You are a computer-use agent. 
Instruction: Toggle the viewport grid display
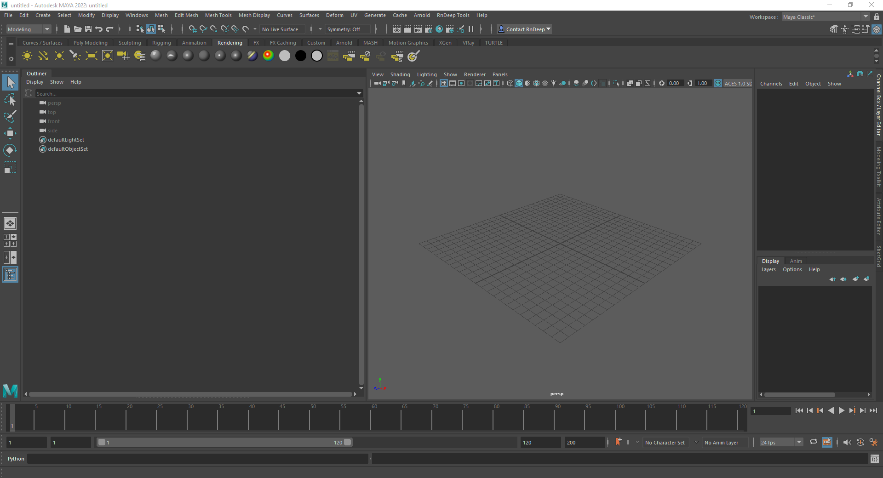[443, 83]
